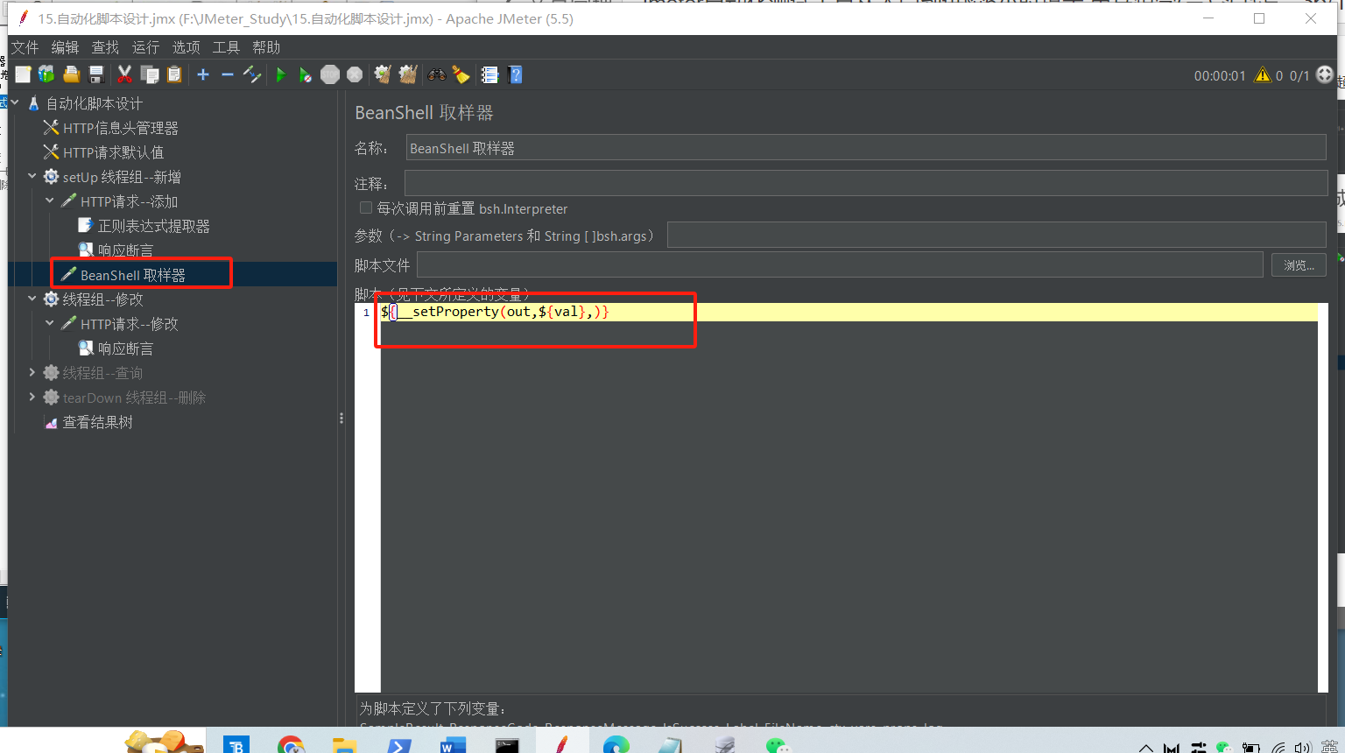Enable reset bsh.Interpreter before each call
This screenshot has width=1345, height=753.
pos(366,208)
